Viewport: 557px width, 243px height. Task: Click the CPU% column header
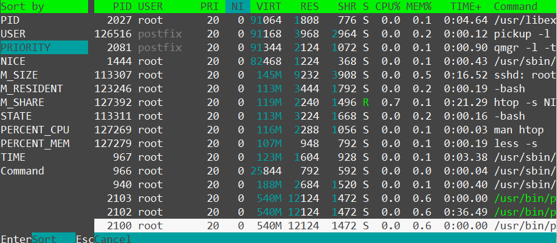388,6
